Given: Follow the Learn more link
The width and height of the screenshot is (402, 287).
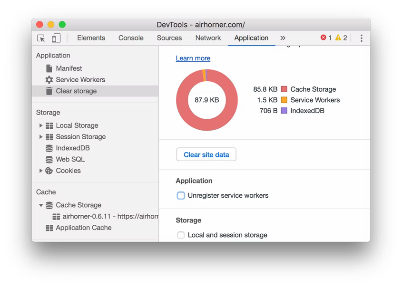Looking at the screenshot, I should pyautogui.click(x=193, y=58).
